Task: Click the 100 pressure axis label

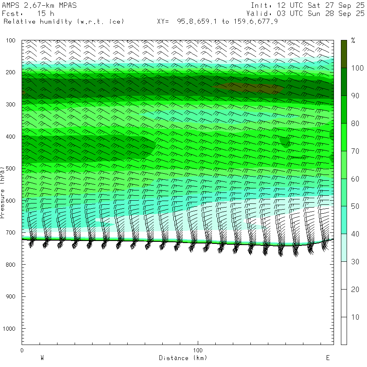Action: (x=11, y=40)
